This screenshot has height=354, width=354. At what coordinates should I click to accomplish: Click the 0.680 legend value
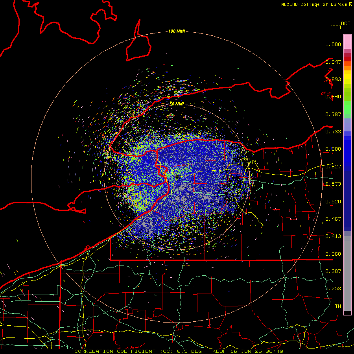pos(333,149)
